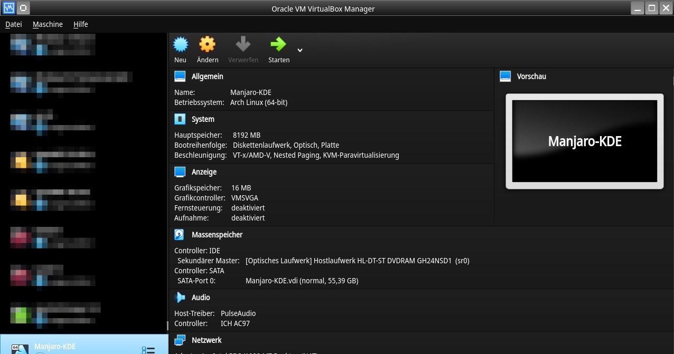The height and width of the screenshot is (354, 674).
Task: Click the "Grafikspeicher:" label
Action: [x=198, y=188]
